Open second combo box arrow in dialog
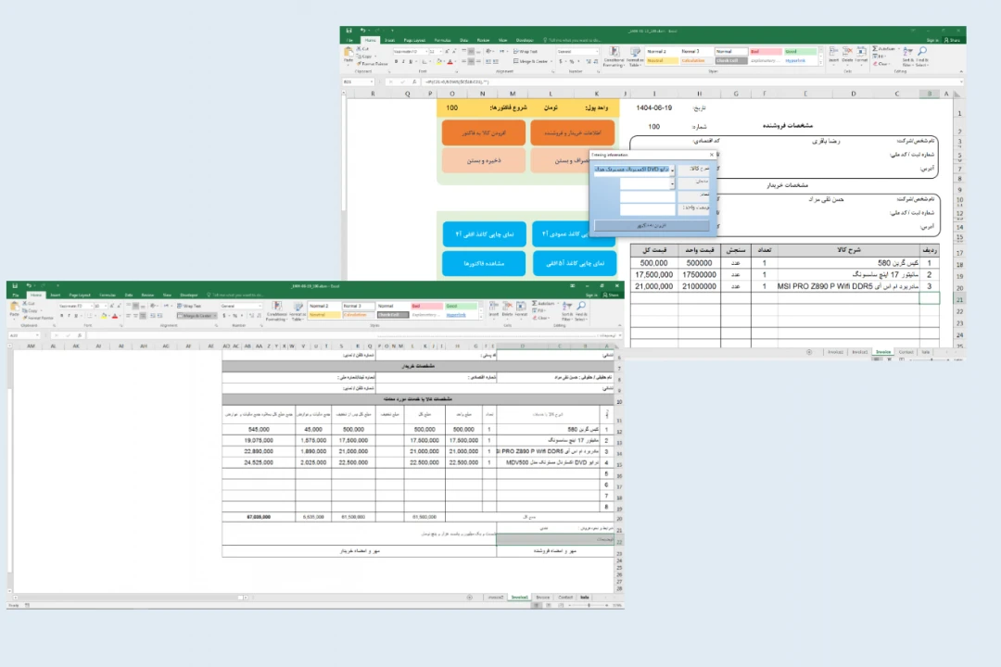The height and width of the screenshot is (667, 1001). [x=672, y=183]
